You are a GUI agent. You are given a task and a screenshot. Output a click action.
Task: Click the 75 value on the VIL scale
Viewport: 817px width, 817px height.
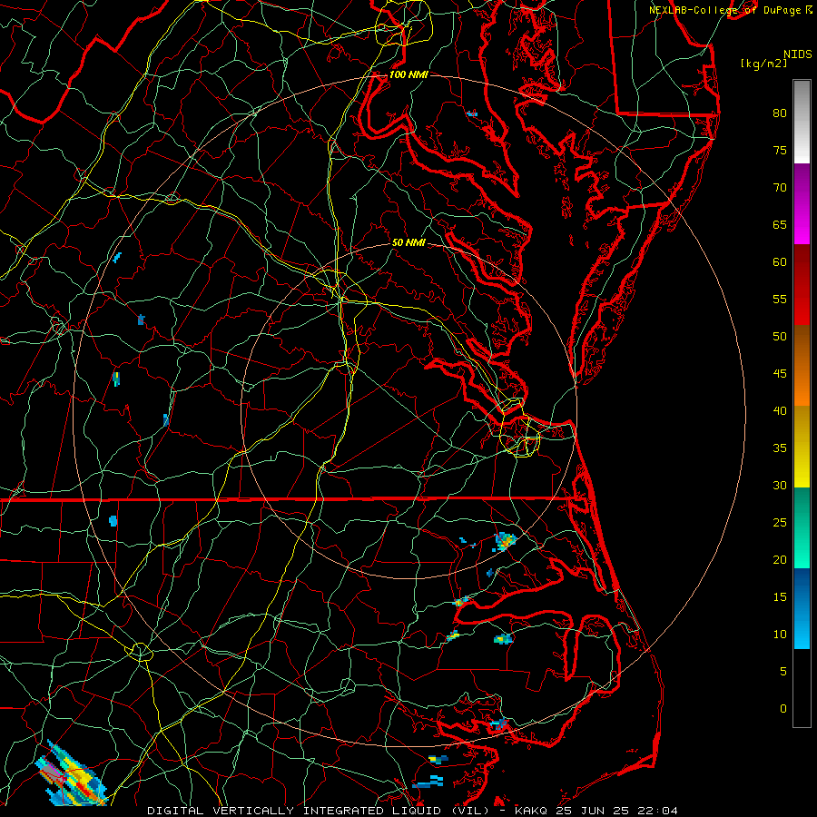[780, 150]
